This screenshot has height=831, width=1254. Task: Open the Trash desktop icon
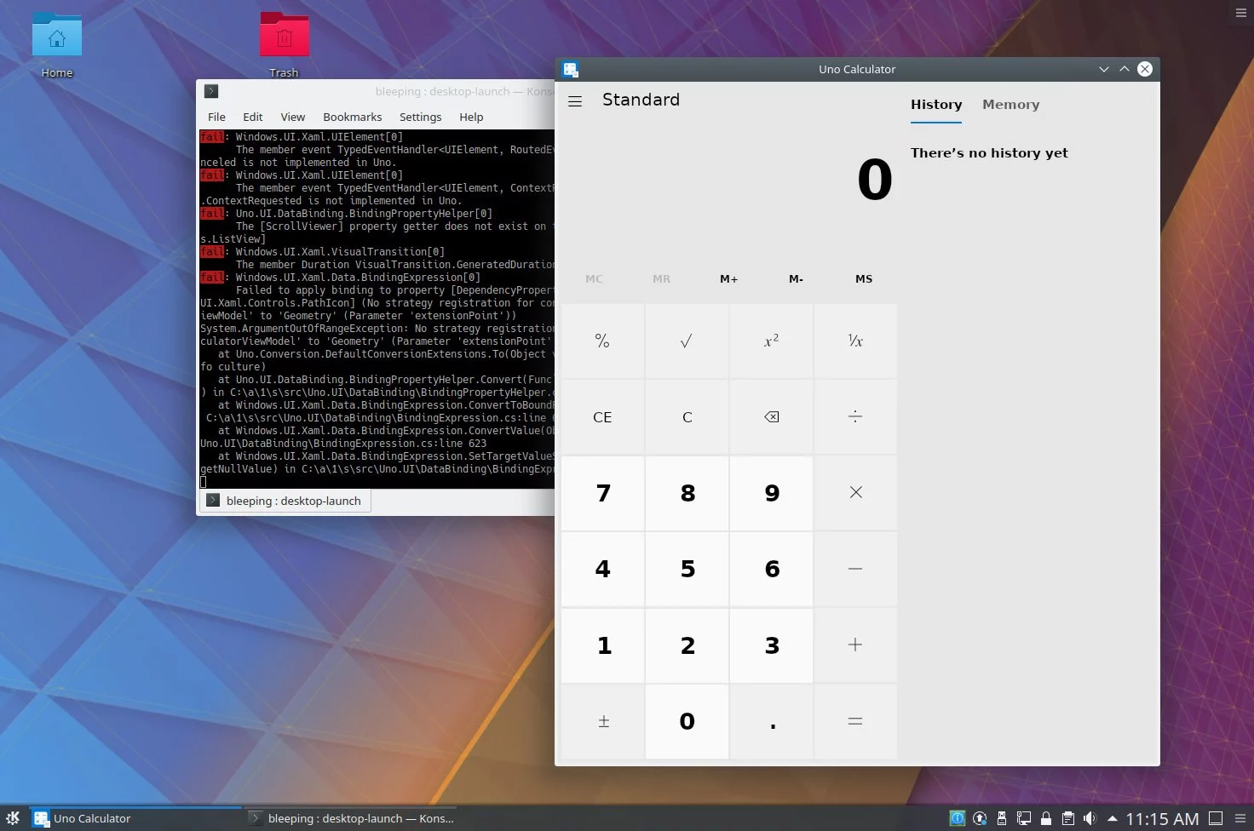click(285, 46)
